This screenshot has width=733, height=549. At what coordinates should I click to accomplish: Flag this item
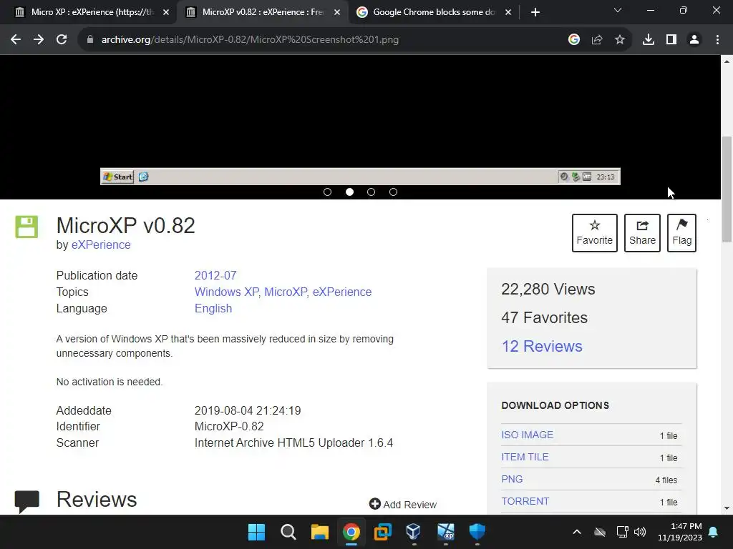pos(681,233)
